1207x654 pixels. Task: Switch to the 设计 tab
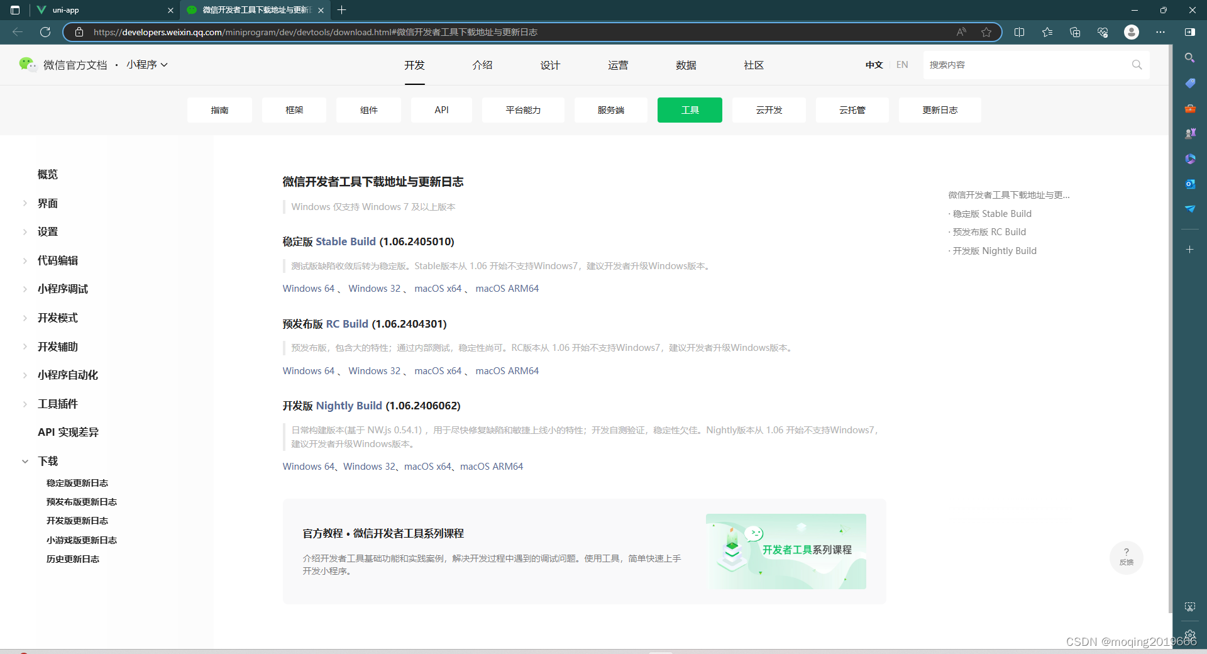click(x=550, y=65)
